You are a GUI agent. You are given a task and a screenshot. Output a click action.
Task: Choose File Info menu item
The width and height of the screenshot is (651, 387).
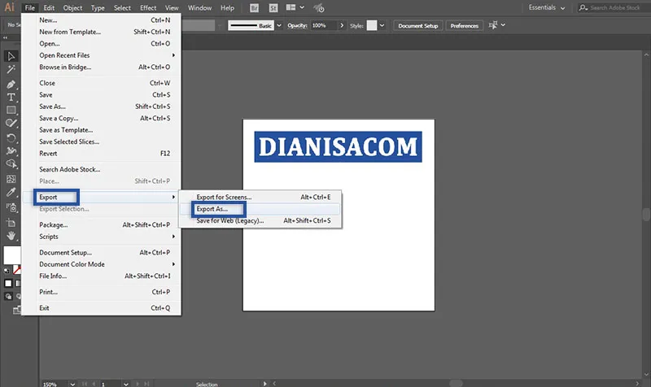[101, 276]
